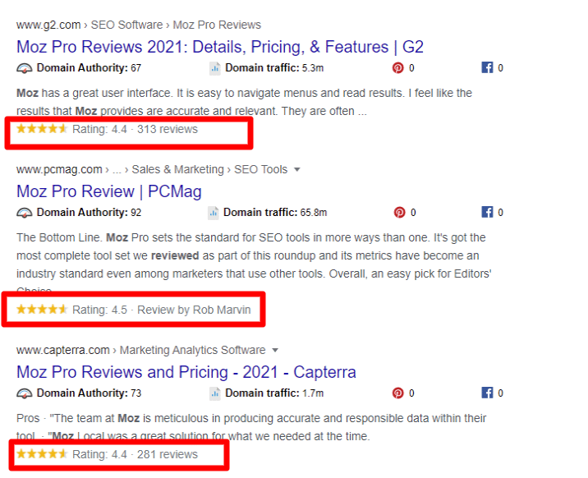588x478 pixels.
Task: Click the Domain traffic chart icon in PCMag result
Action: click(214, 213)
